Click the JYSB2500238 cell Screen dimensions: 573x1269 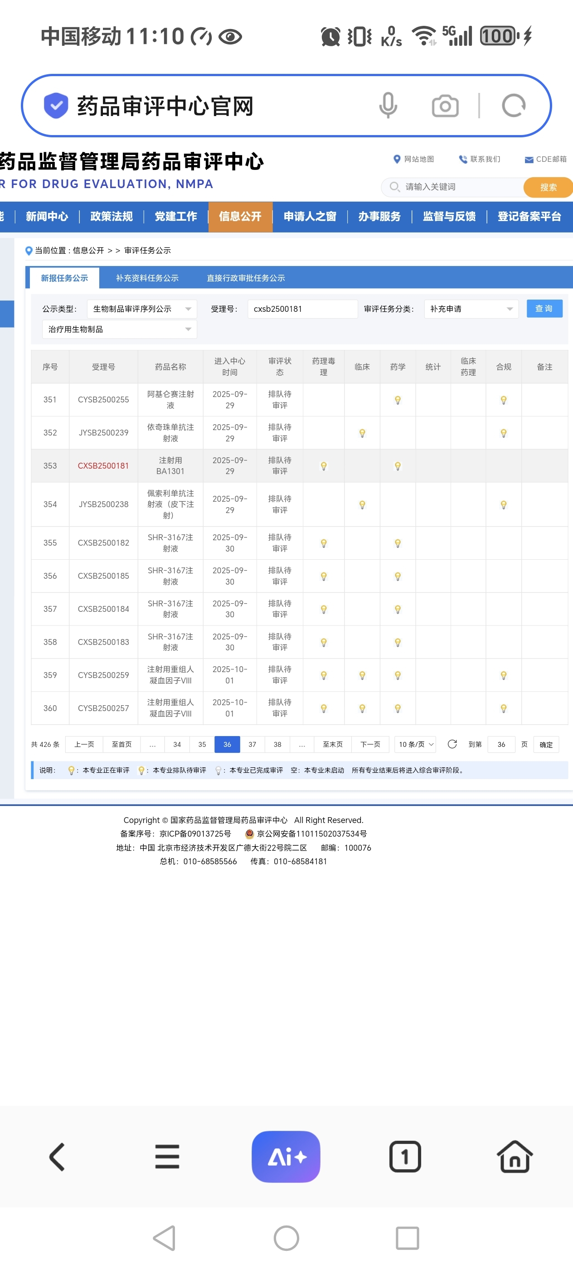[103, 504]
